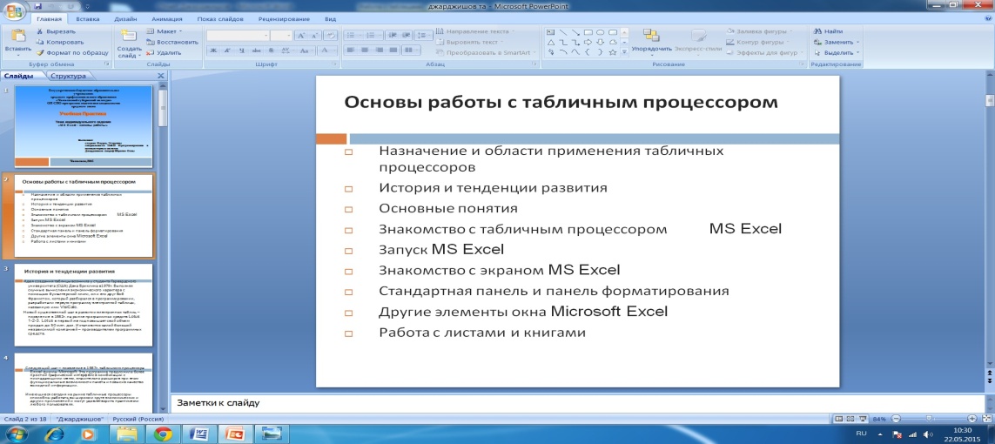Click the decrease font size icon

(315, 36)
